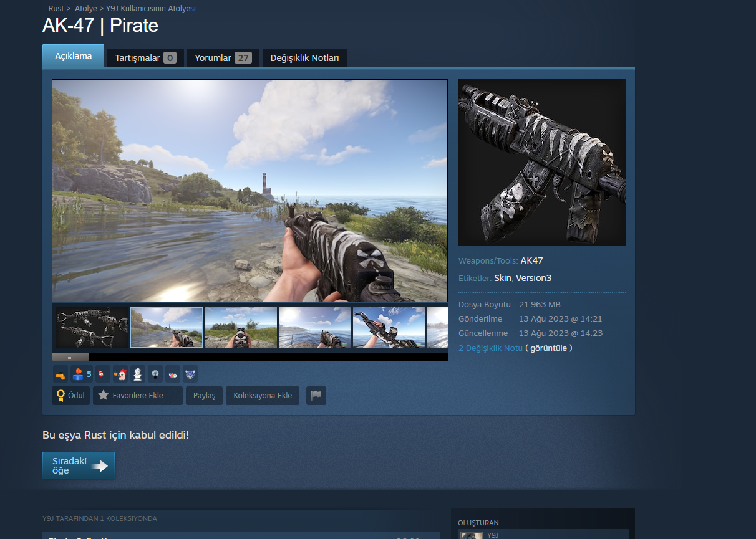Click the red soda can award icon
This screenshot has height=539, width=756.
102,374
